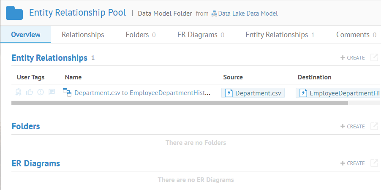Click the thumbs-up endorse icon

(x=30, y=92)
